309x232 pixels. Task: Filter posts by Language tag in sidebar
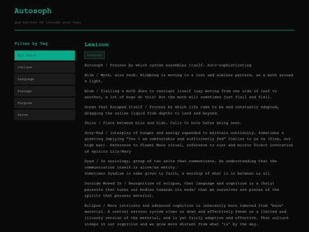click(45, 79)
